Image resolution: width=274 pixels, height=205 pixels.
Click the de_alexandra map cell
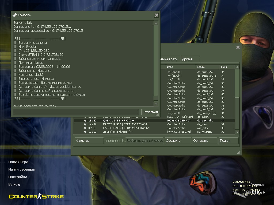205,121
